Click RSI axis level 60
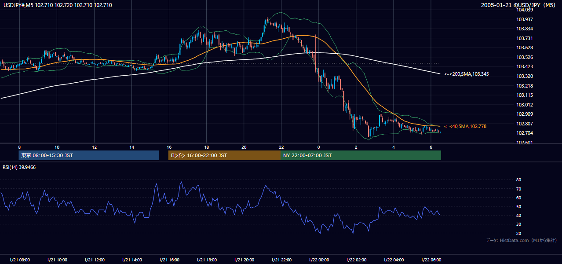562x264 pixels. click(x=519, y=198)
